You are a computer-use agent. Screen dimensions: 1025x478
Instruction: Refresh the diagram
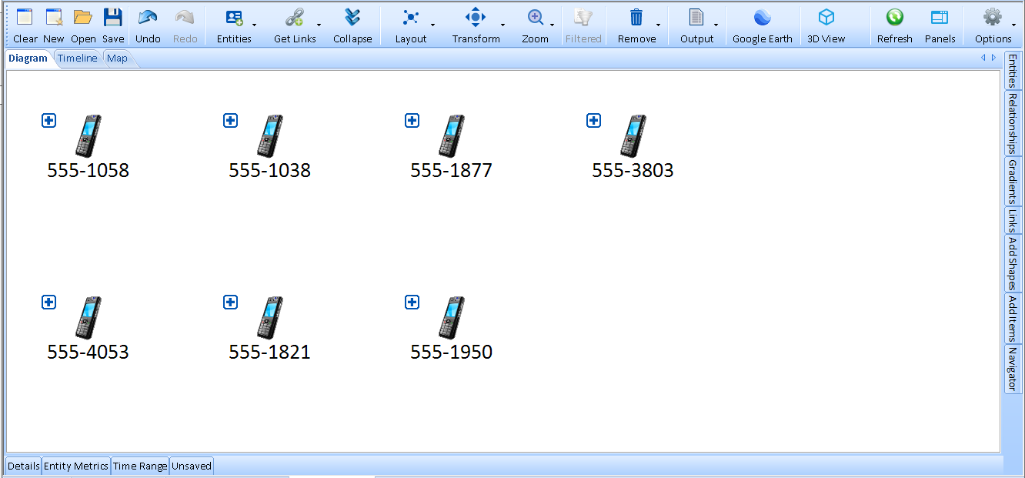point(894,18)
